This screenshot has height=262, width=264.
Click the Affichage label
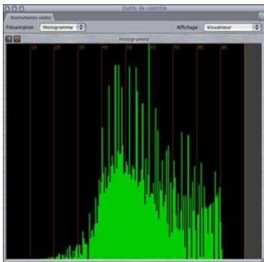(x=187, y=27)
